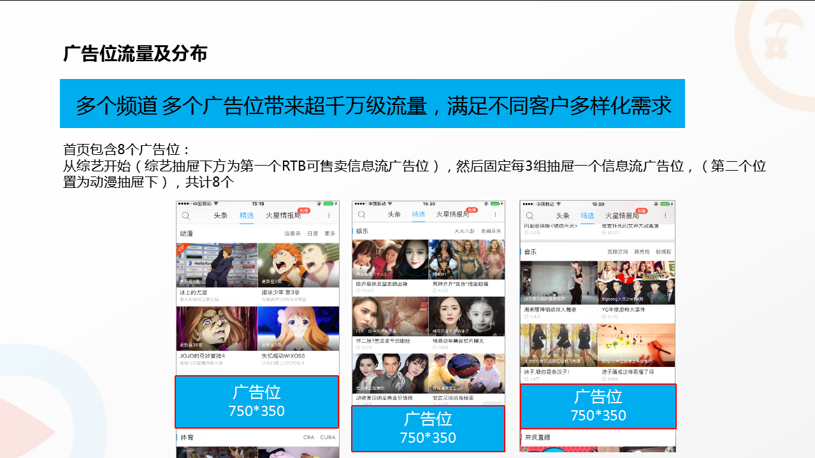Click the 天天八卦 link in 娱乐 section
Viewport: 815px width, 458px height.
click(464, 231)
